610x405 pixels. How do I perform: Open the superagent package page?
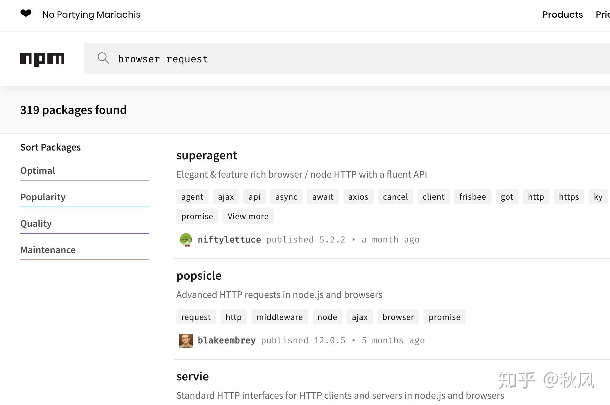coord(207,156)
